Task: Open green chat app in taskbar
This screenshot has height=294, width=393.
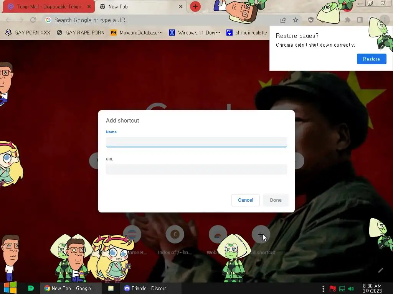Action: click(31, 288)
